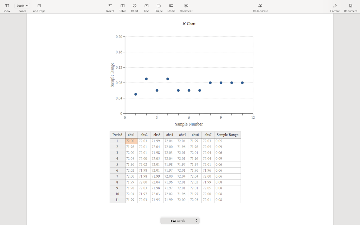The width and height of the screenshot is (360, 225).
Task: Click the Sample Range 0.09 cell in Period 4
Action: (x=227, y=159)
